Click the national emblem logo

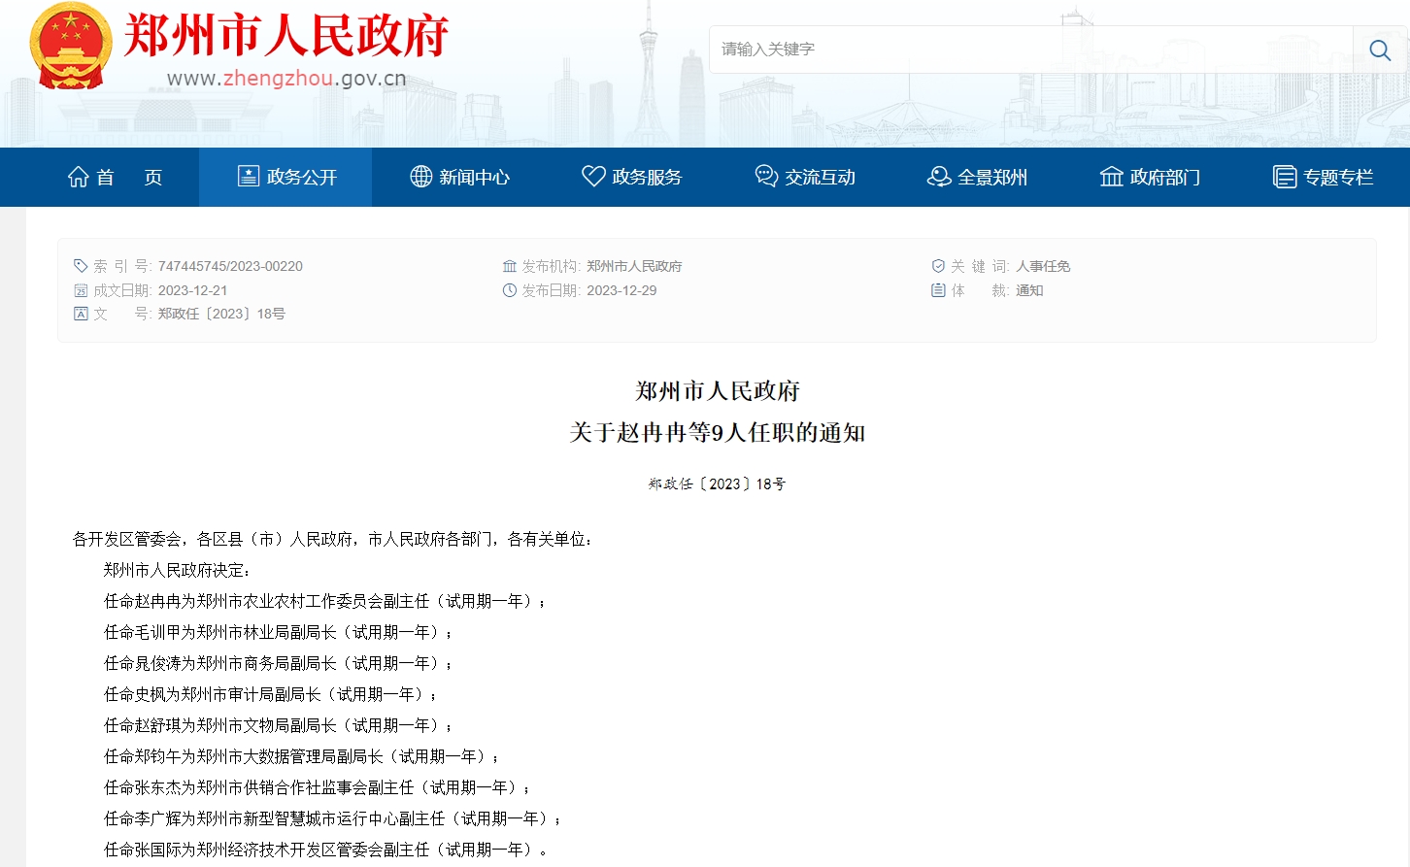tap(71, 46)
